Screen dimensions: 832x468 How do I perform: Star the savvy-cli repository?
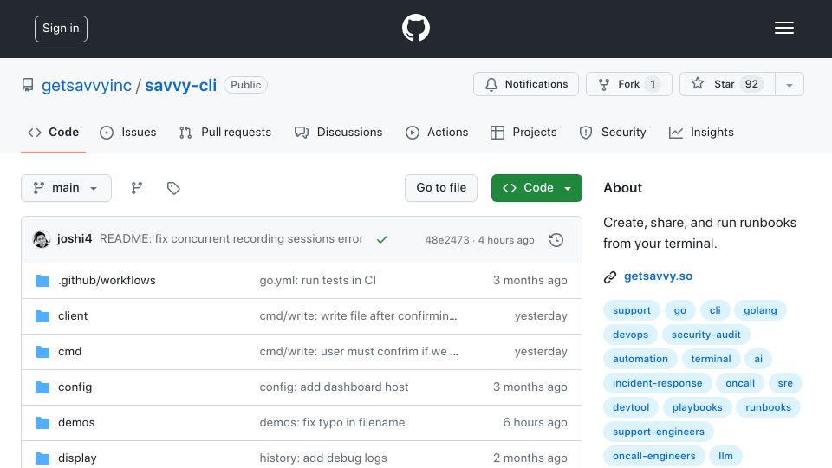click(727, 84)
